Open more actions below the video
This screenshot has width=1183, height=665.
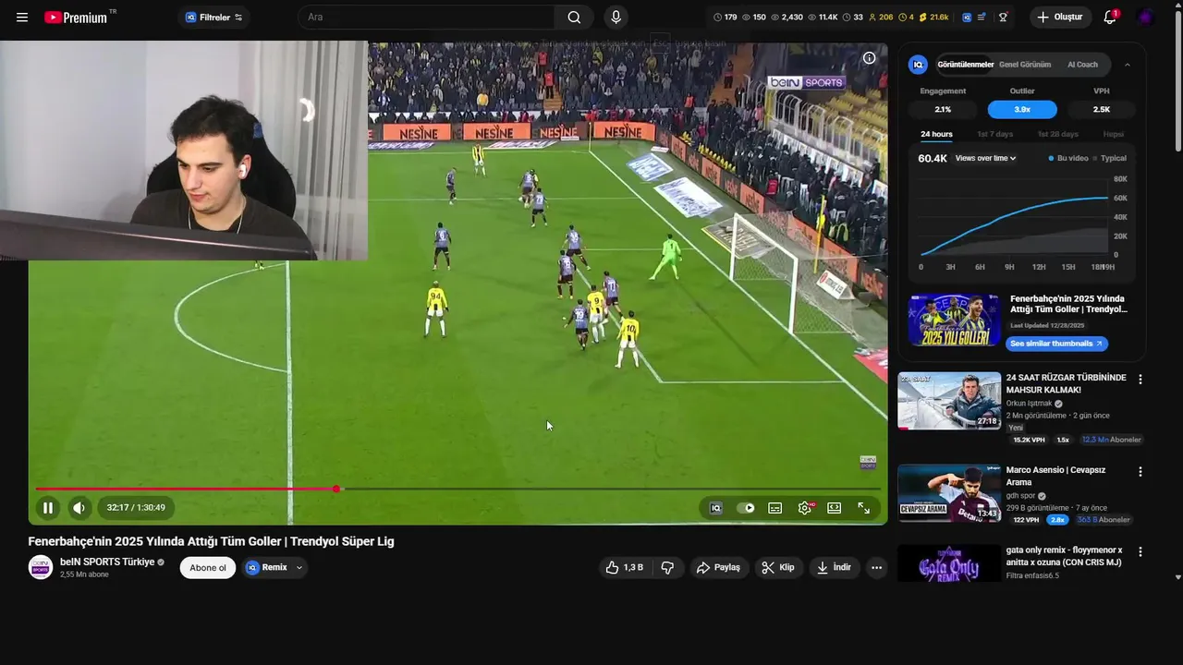click(876, 567)
